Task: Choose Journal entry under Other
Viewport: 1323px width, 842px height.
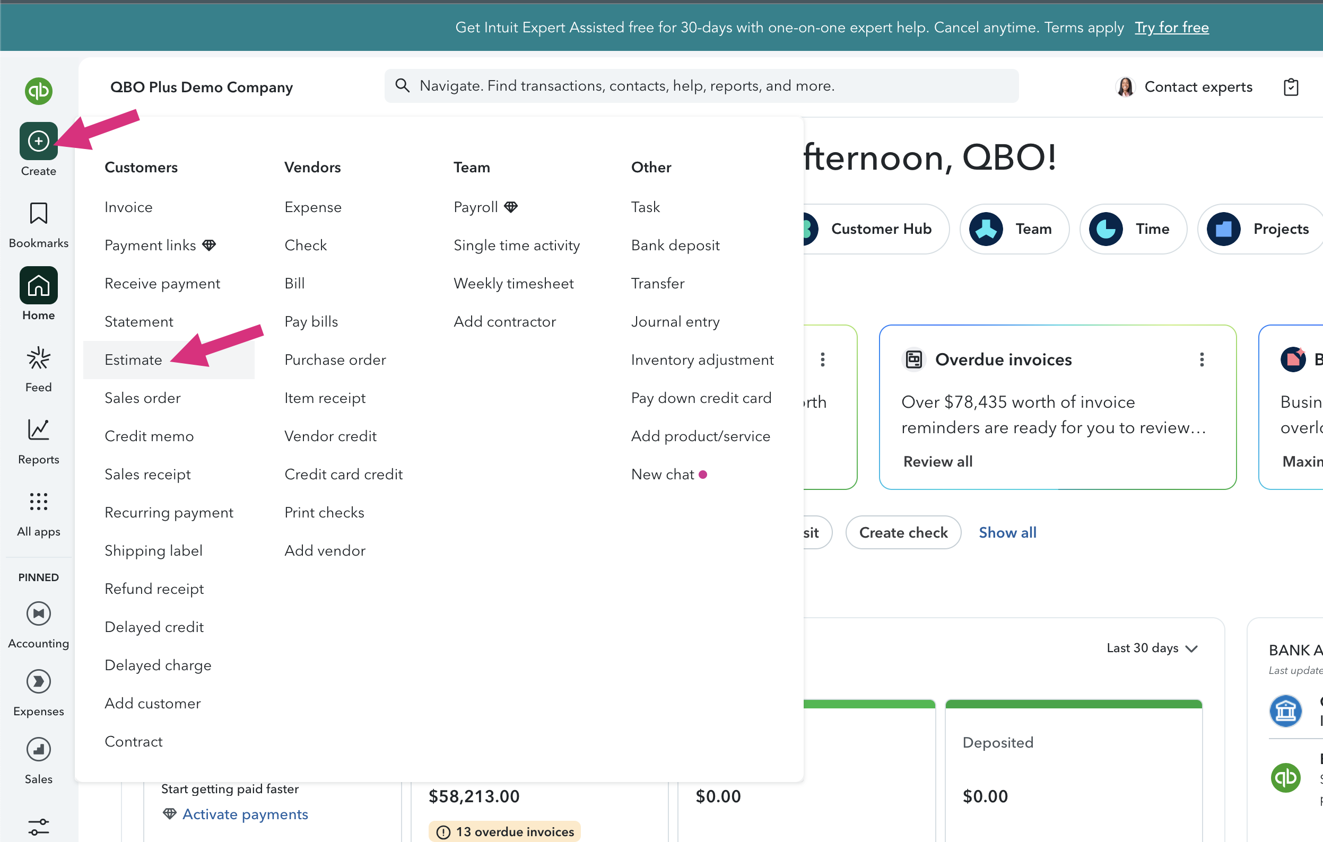Action: [675, 321]
